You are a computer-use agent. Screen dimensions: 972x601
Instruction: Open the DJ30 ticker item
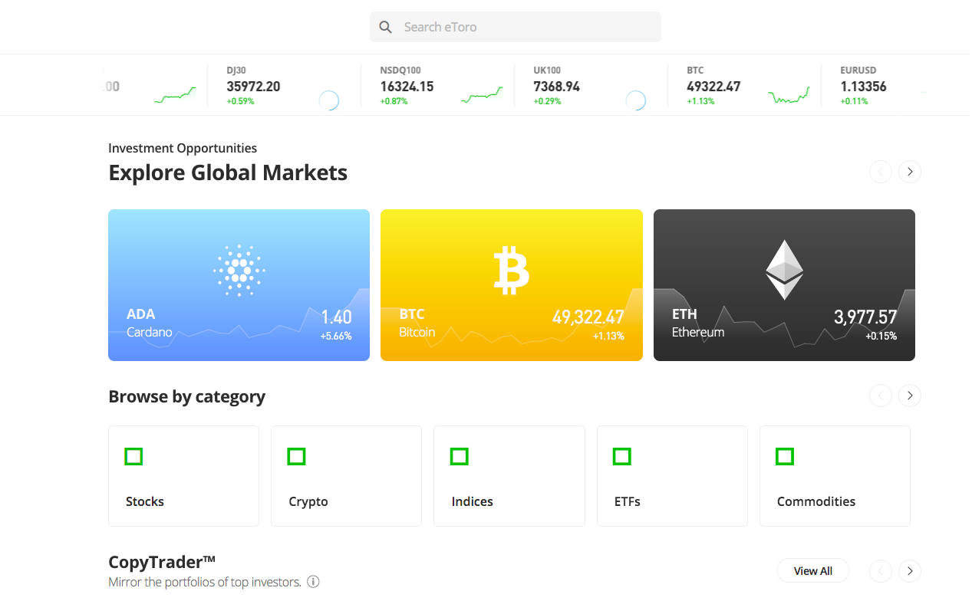284,85
